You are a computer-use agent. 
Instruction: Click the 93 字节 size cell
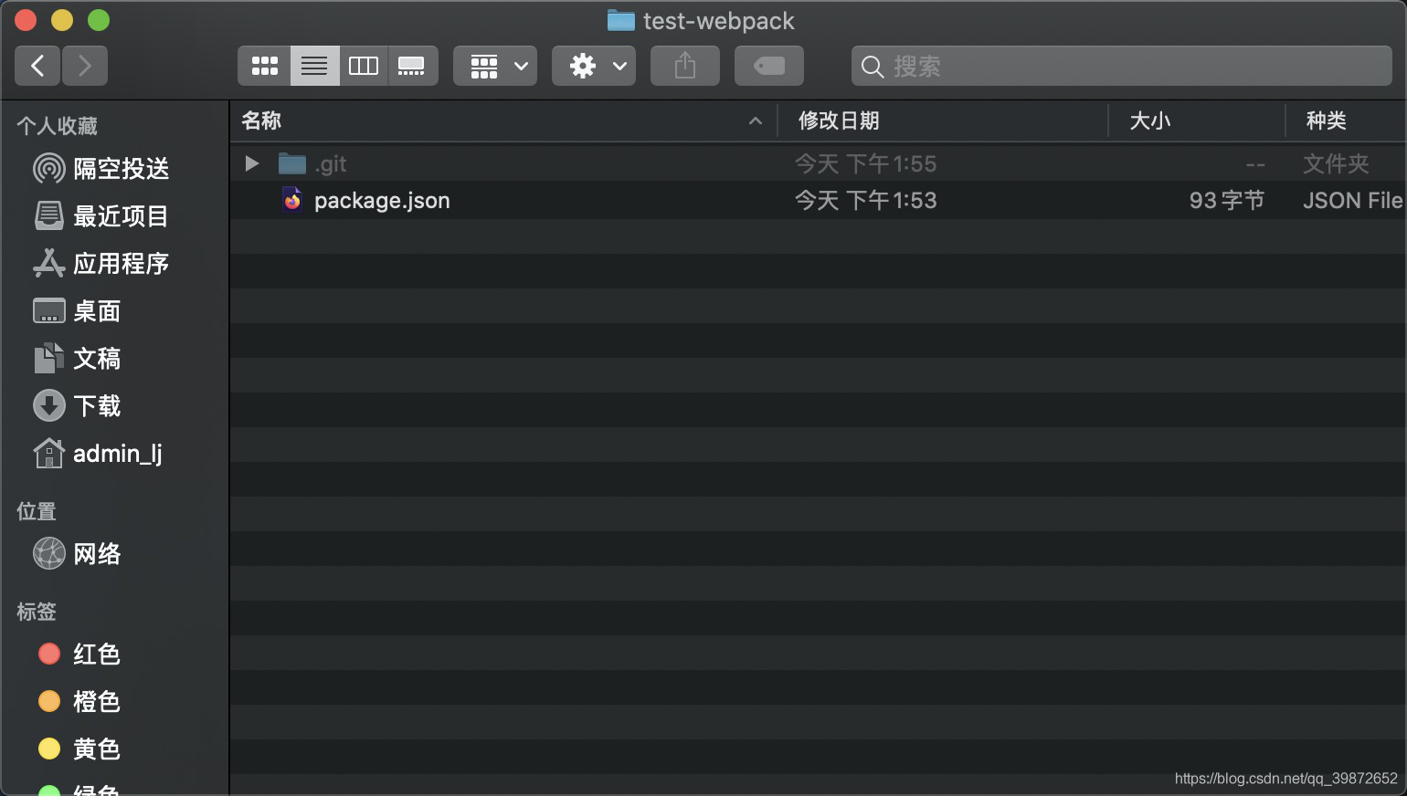pos(1227,201)
